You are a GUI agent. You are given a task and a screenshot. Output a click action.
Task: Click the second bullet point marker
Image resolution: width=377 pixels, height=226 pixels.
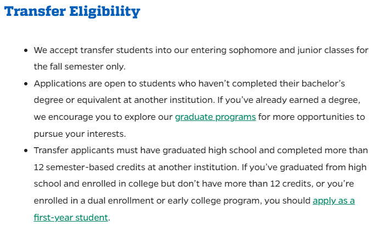pyautogui.click(x=26, y=84)
